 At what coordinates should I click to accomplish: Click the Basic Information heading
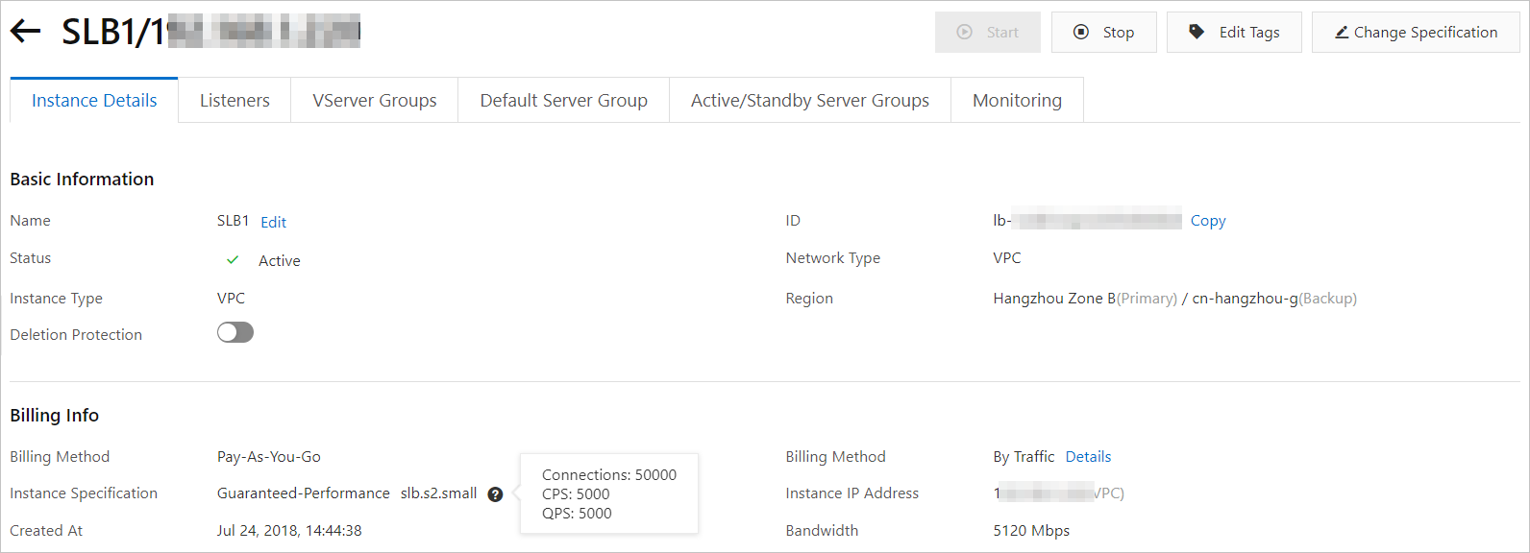[82, 180]
